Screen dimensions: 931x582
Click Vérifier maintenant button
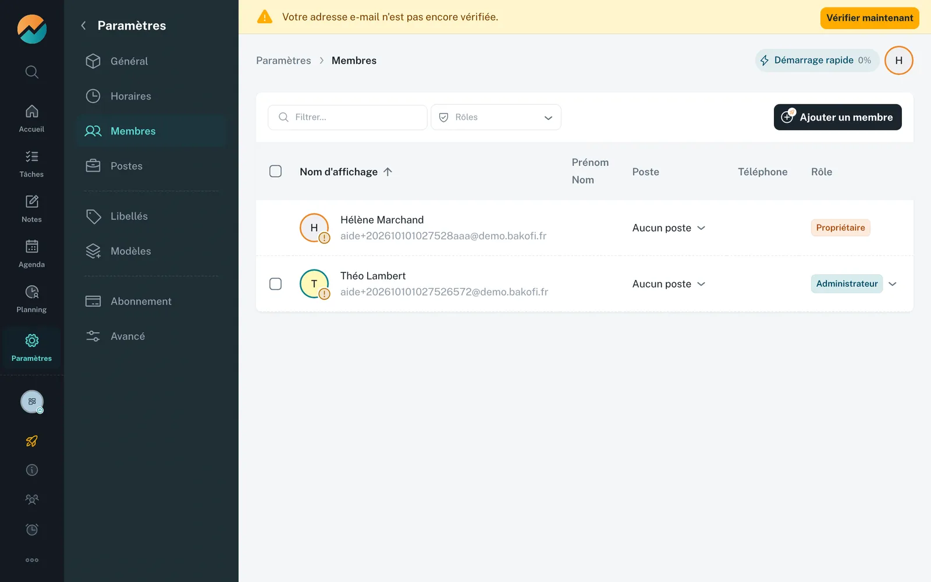coord(870,18)
